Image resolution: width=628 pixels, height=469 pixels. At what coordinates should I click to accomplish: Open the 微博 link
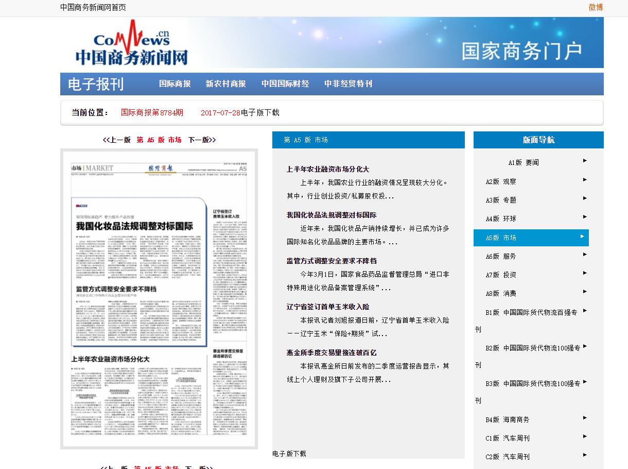(x=596, y=8)
